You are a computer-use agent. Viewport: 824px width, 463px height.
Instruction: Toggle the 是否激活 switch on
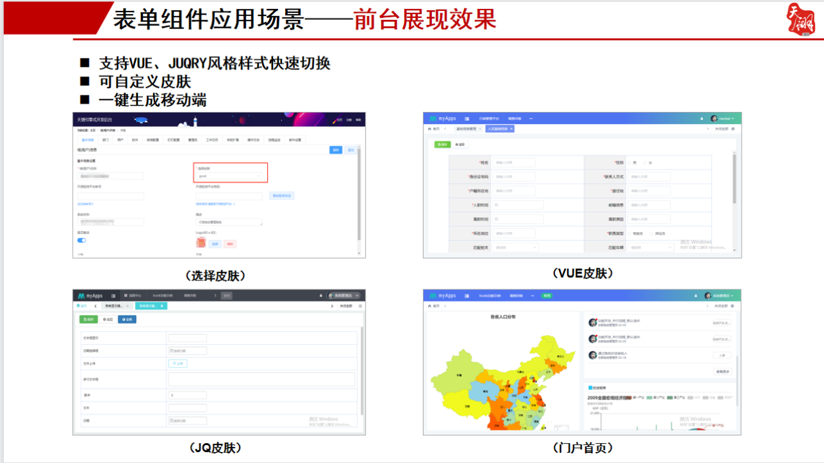point(82,240)
